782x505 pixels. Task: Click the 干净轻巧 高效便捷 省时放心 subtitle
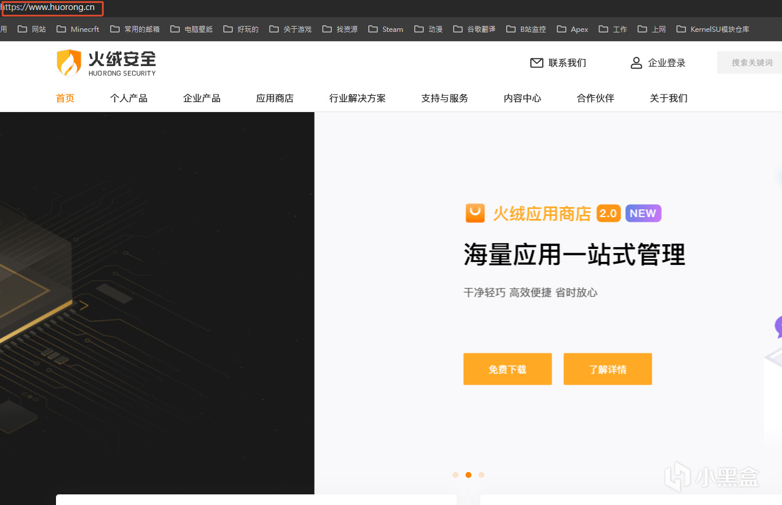click(x=530, y=293)
